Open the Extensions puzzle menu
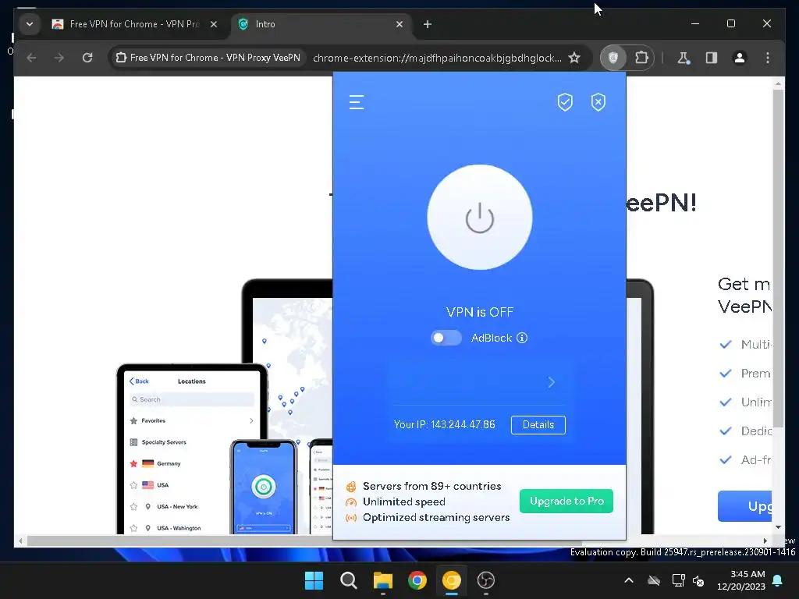Viewport: 799px width, 599px height. (641, 58)
